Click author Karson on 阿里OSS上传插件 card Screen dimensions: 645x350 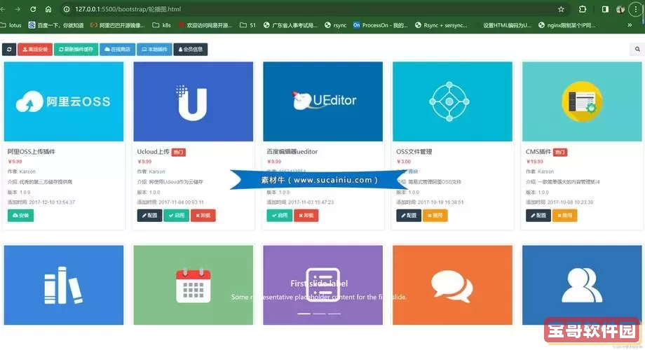pos(27,171)
